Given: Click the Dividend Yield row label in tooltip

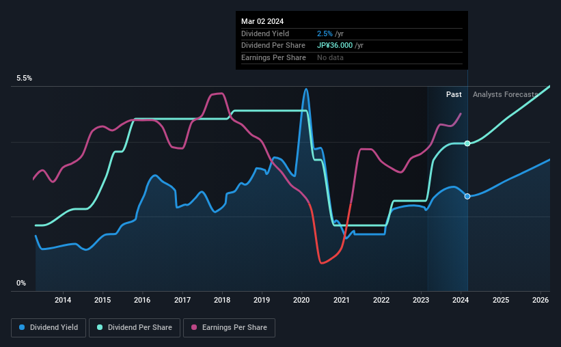Looking at the screenshot, I should coord(265,33).
